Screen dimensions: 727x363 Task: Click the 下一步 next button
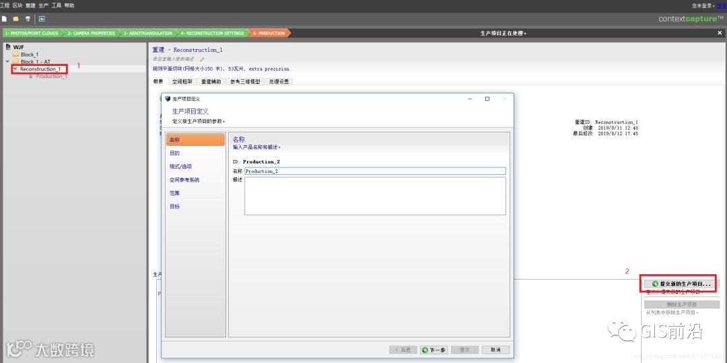(x=434, y=350)
